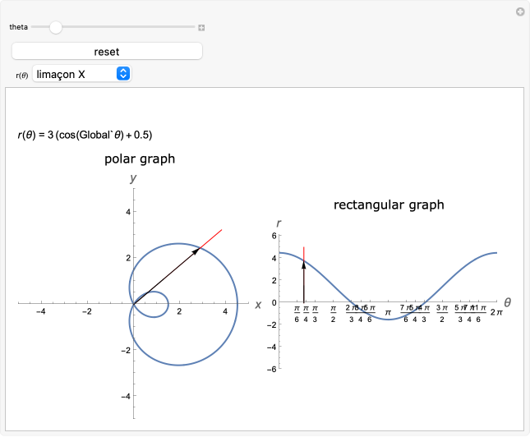Image resolution: width=530 pixels, height=437 pixels.
Task: Click the plus icon in top-right corner
Action: [x=519, y=12]
